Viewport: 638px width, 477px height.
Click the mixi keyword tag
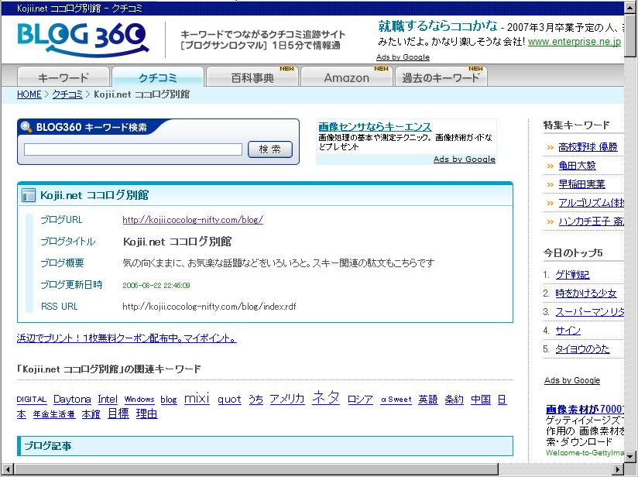tap(197, 399)
